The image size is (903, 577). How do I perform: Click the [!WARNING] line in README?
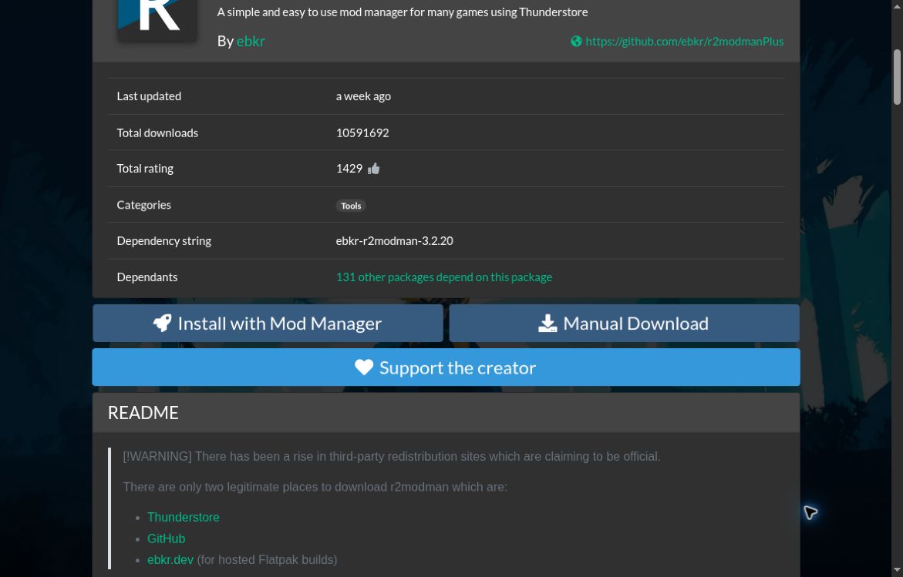point(392,457)
